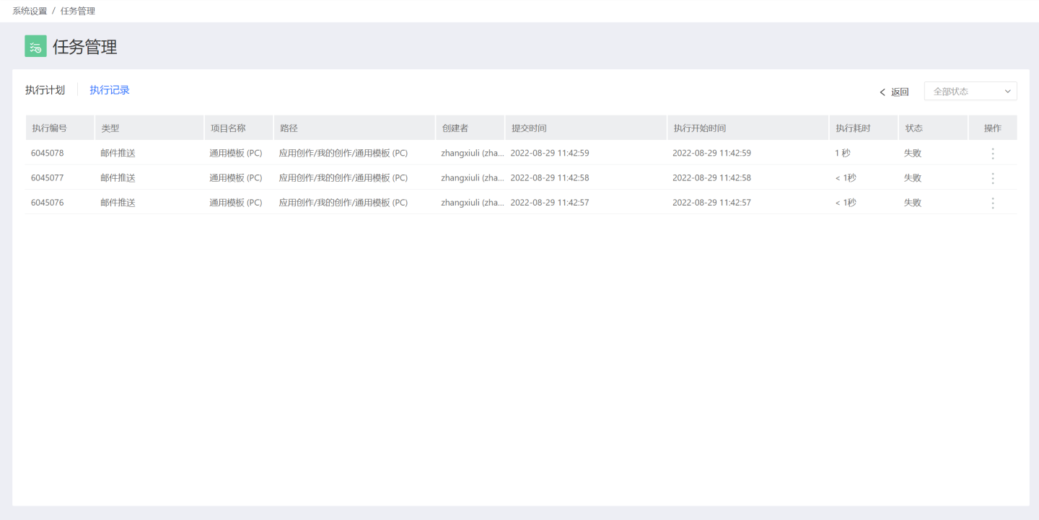Click the 提交时间 column header

pos(529,128)
